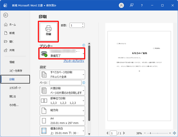
Task: Click the settings scrollbar up arrow
Action: tap(89, 44)
